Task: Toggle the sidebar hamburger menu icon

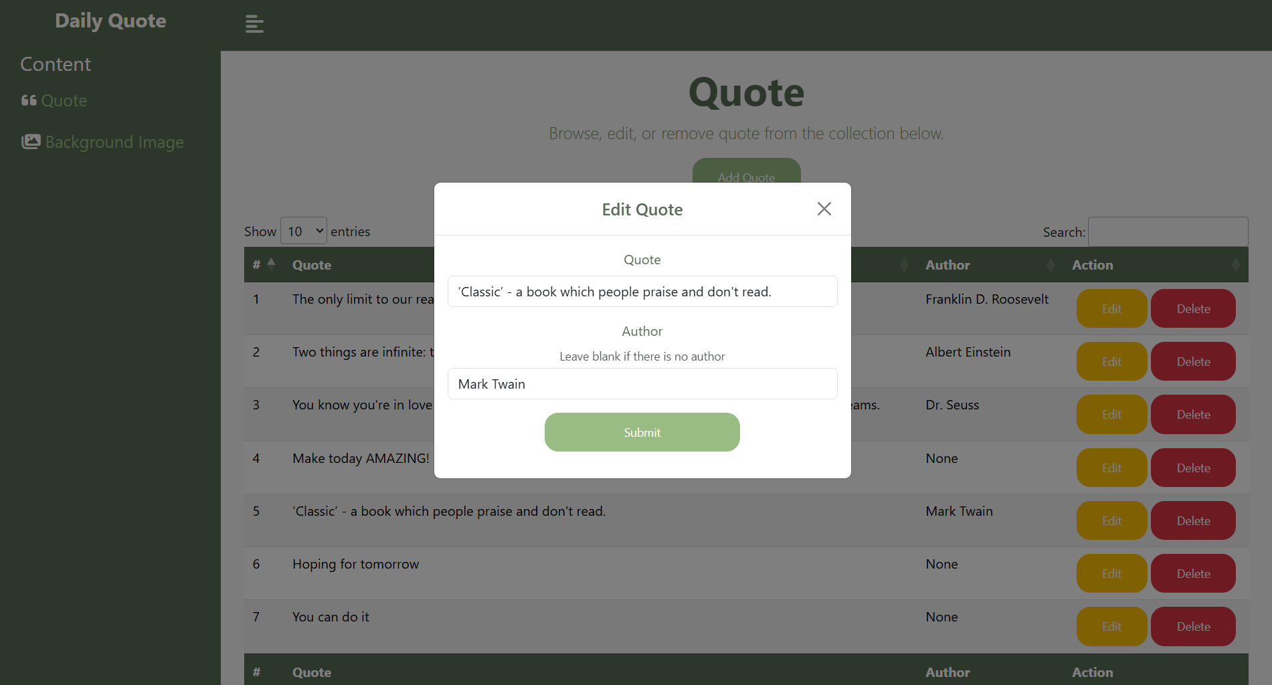Action: [254, 24]
